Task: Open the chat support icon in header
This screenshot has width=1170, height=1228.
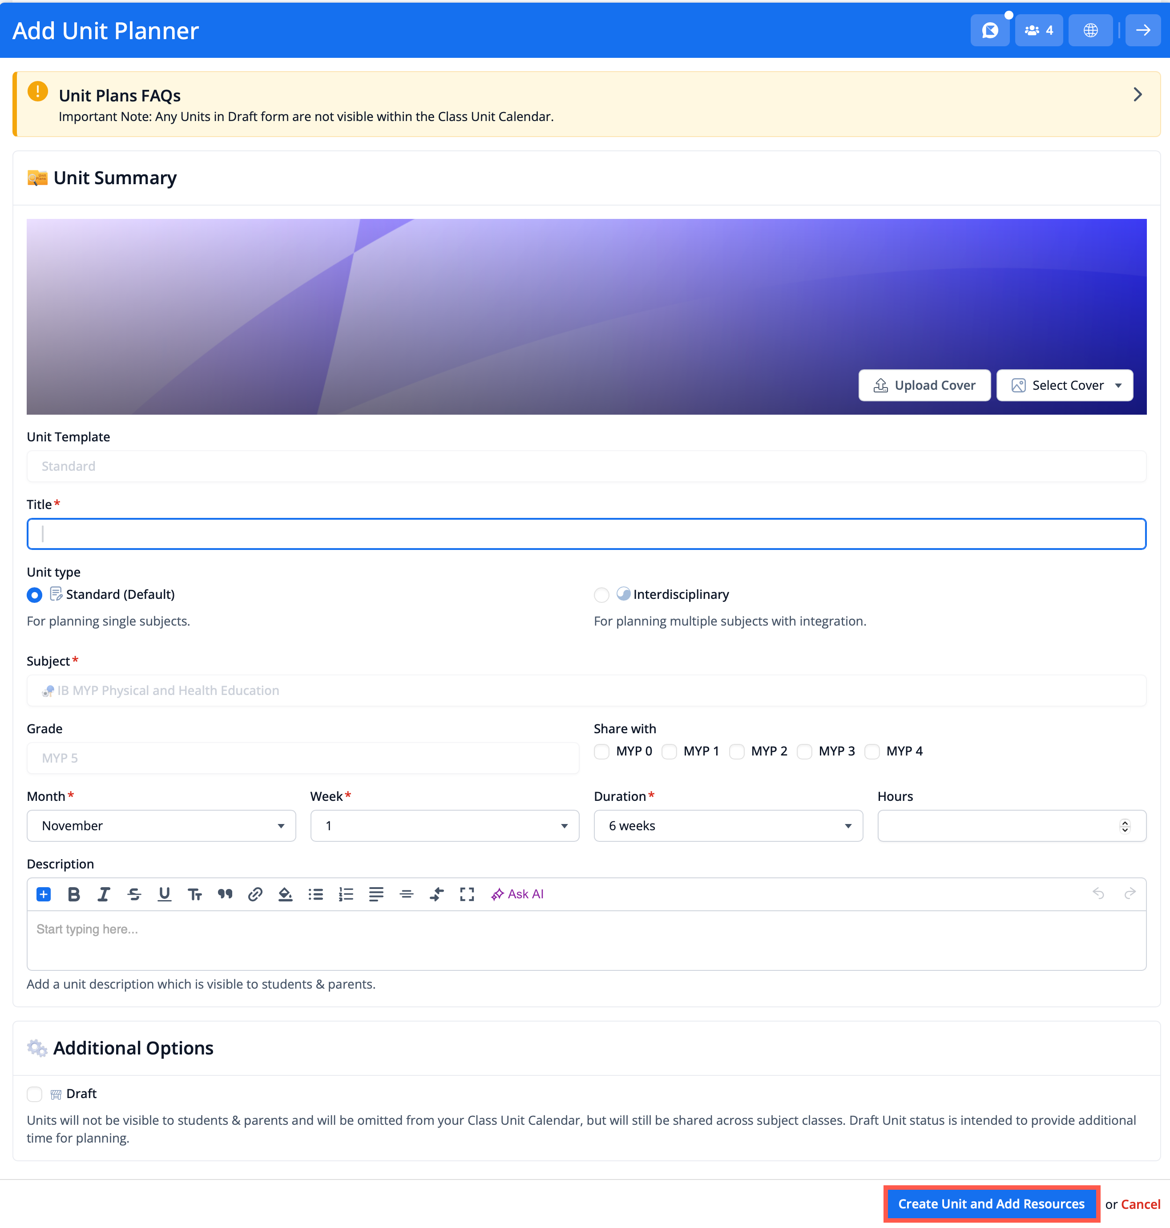Action: pyautogui.click(x=990, y=30)
